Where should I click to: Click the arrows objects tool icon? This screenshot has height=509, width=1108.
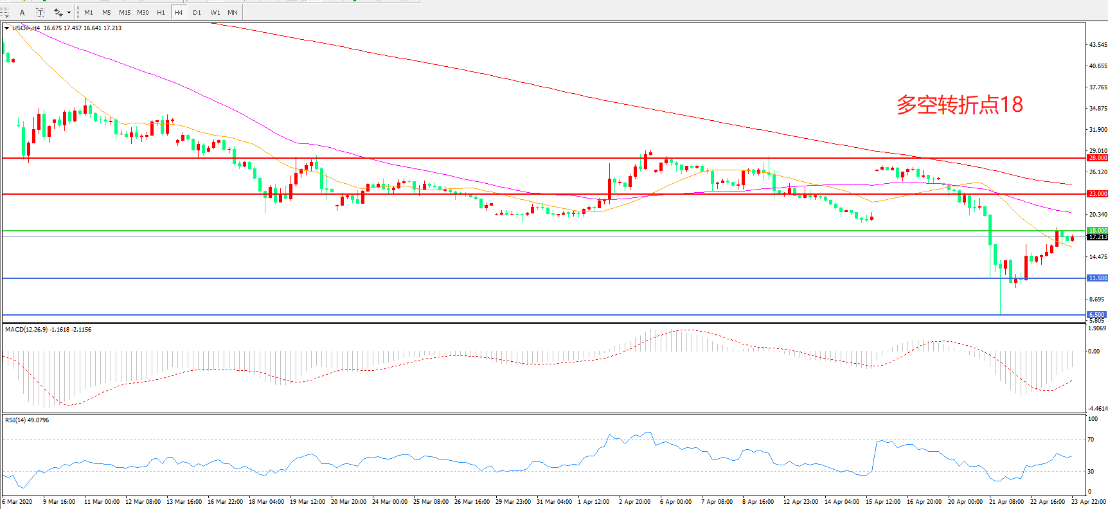point(58,12)
